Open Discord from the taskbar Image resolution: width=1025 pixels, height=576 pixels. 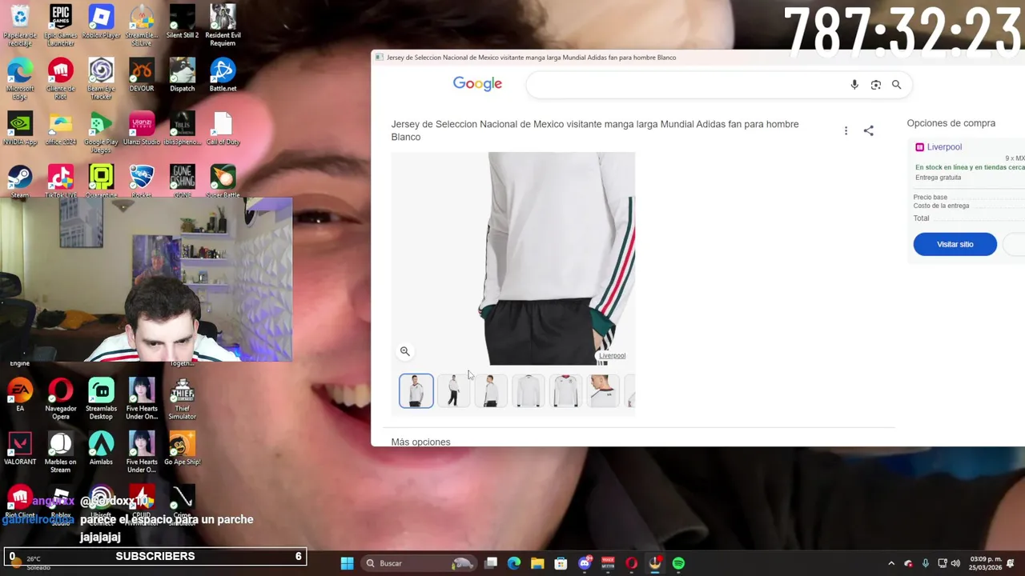[x=585, y=563]
